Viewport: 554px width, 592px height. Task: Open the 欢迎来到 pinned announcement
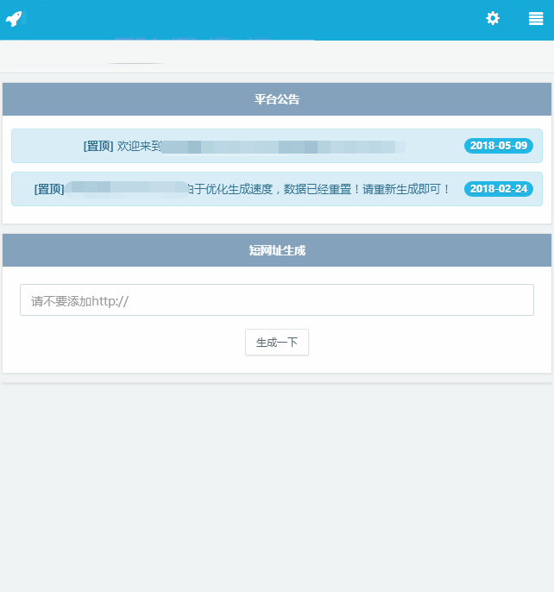139,146
